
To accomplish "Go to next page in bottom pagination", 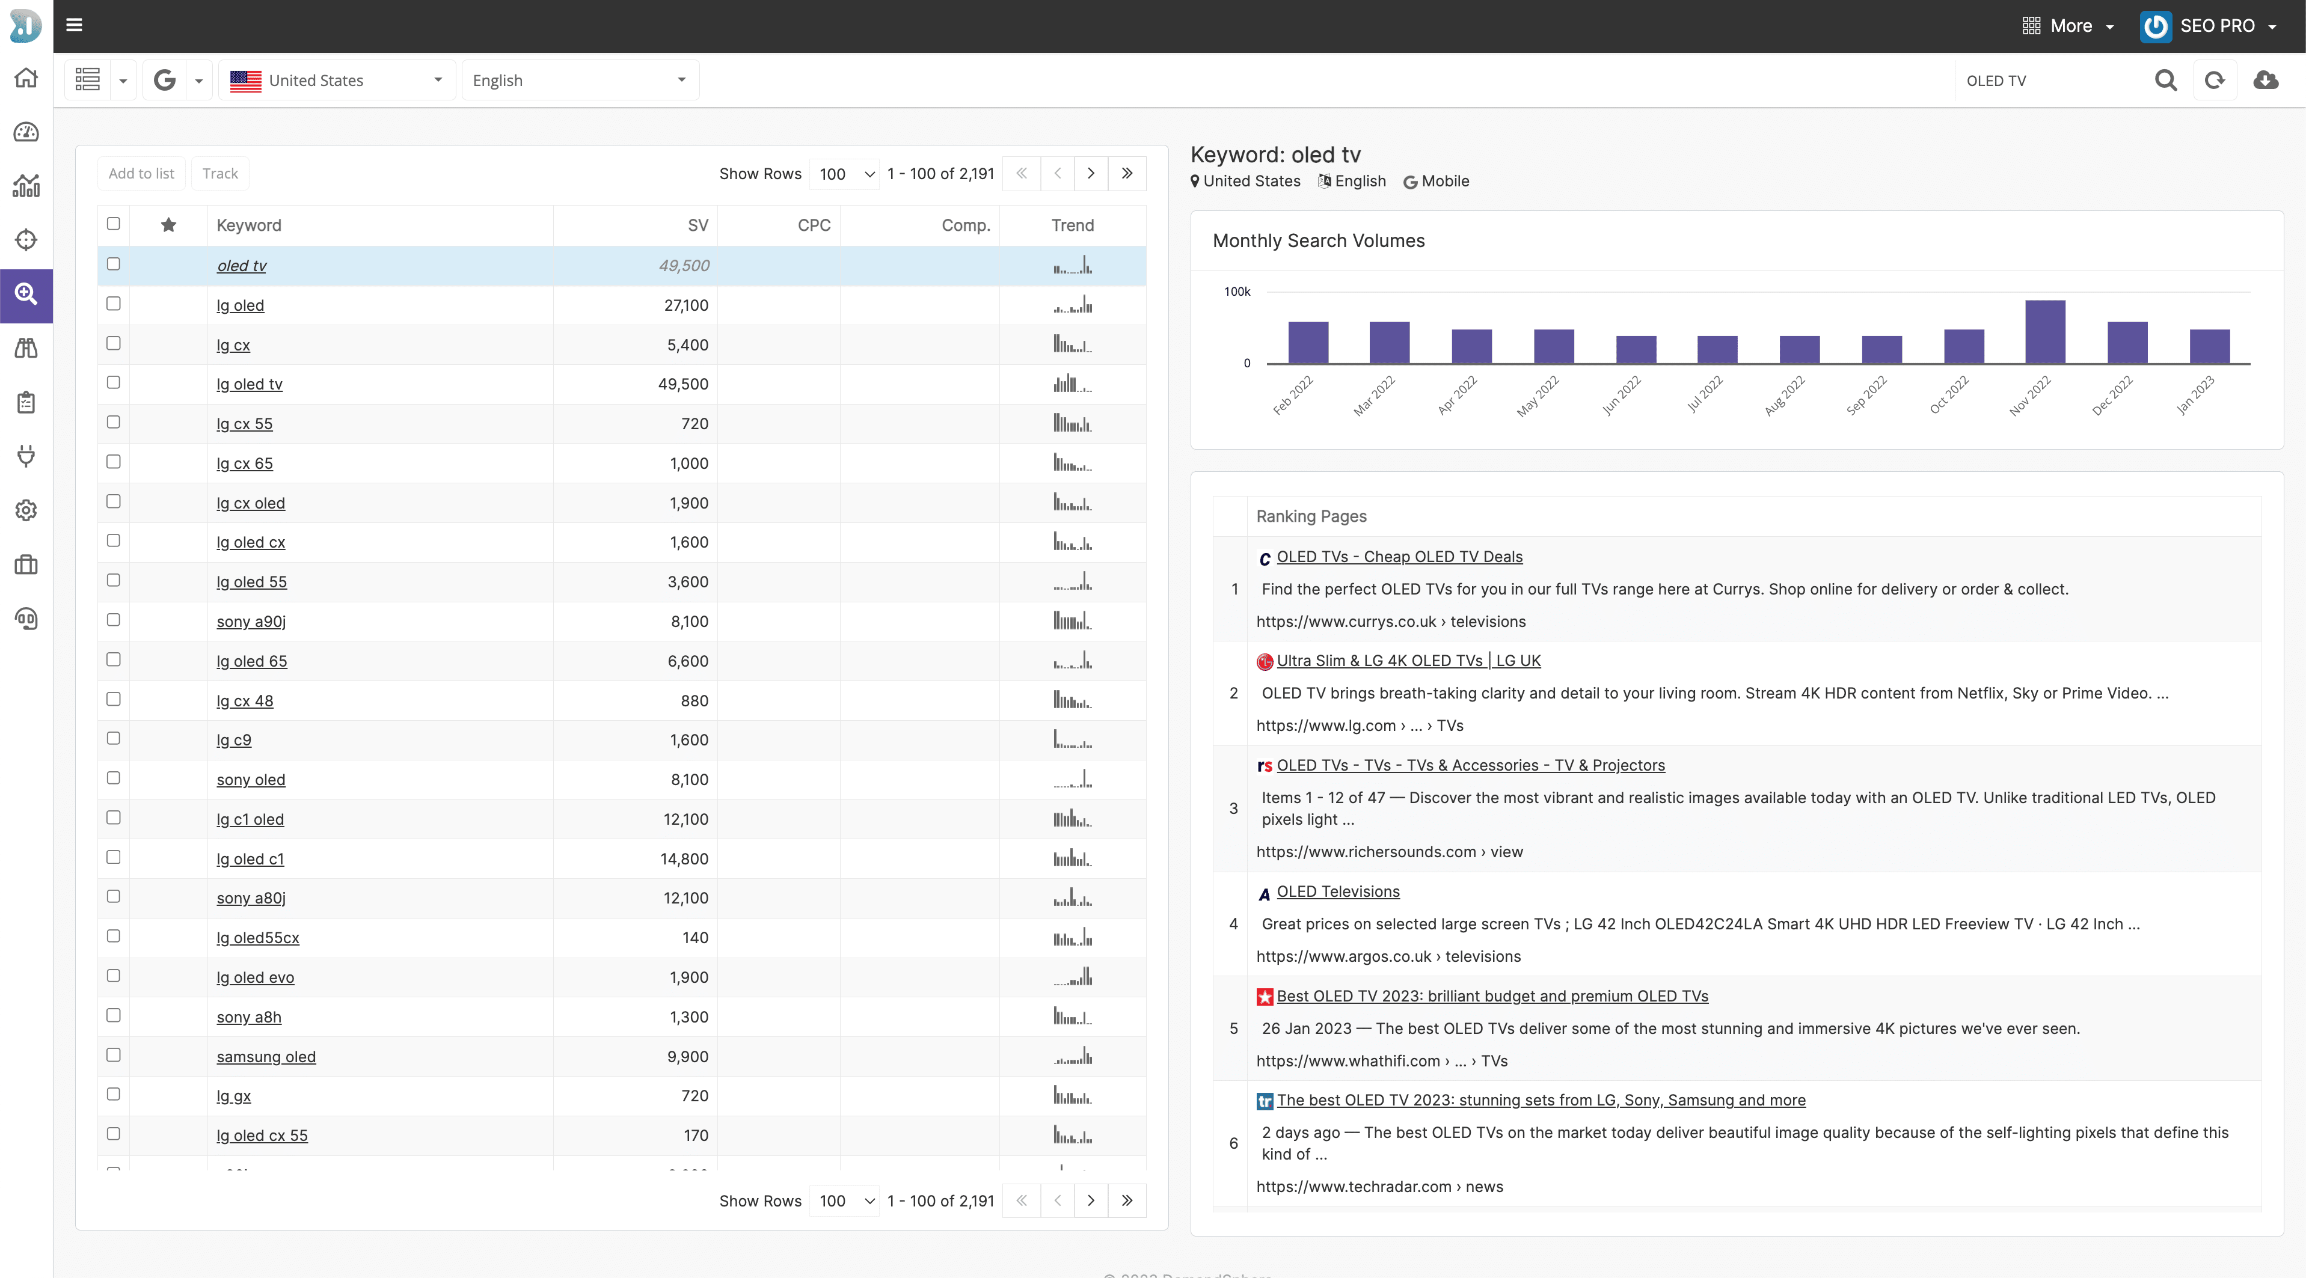I will pyautogui.click(x=1091, y=1200).
